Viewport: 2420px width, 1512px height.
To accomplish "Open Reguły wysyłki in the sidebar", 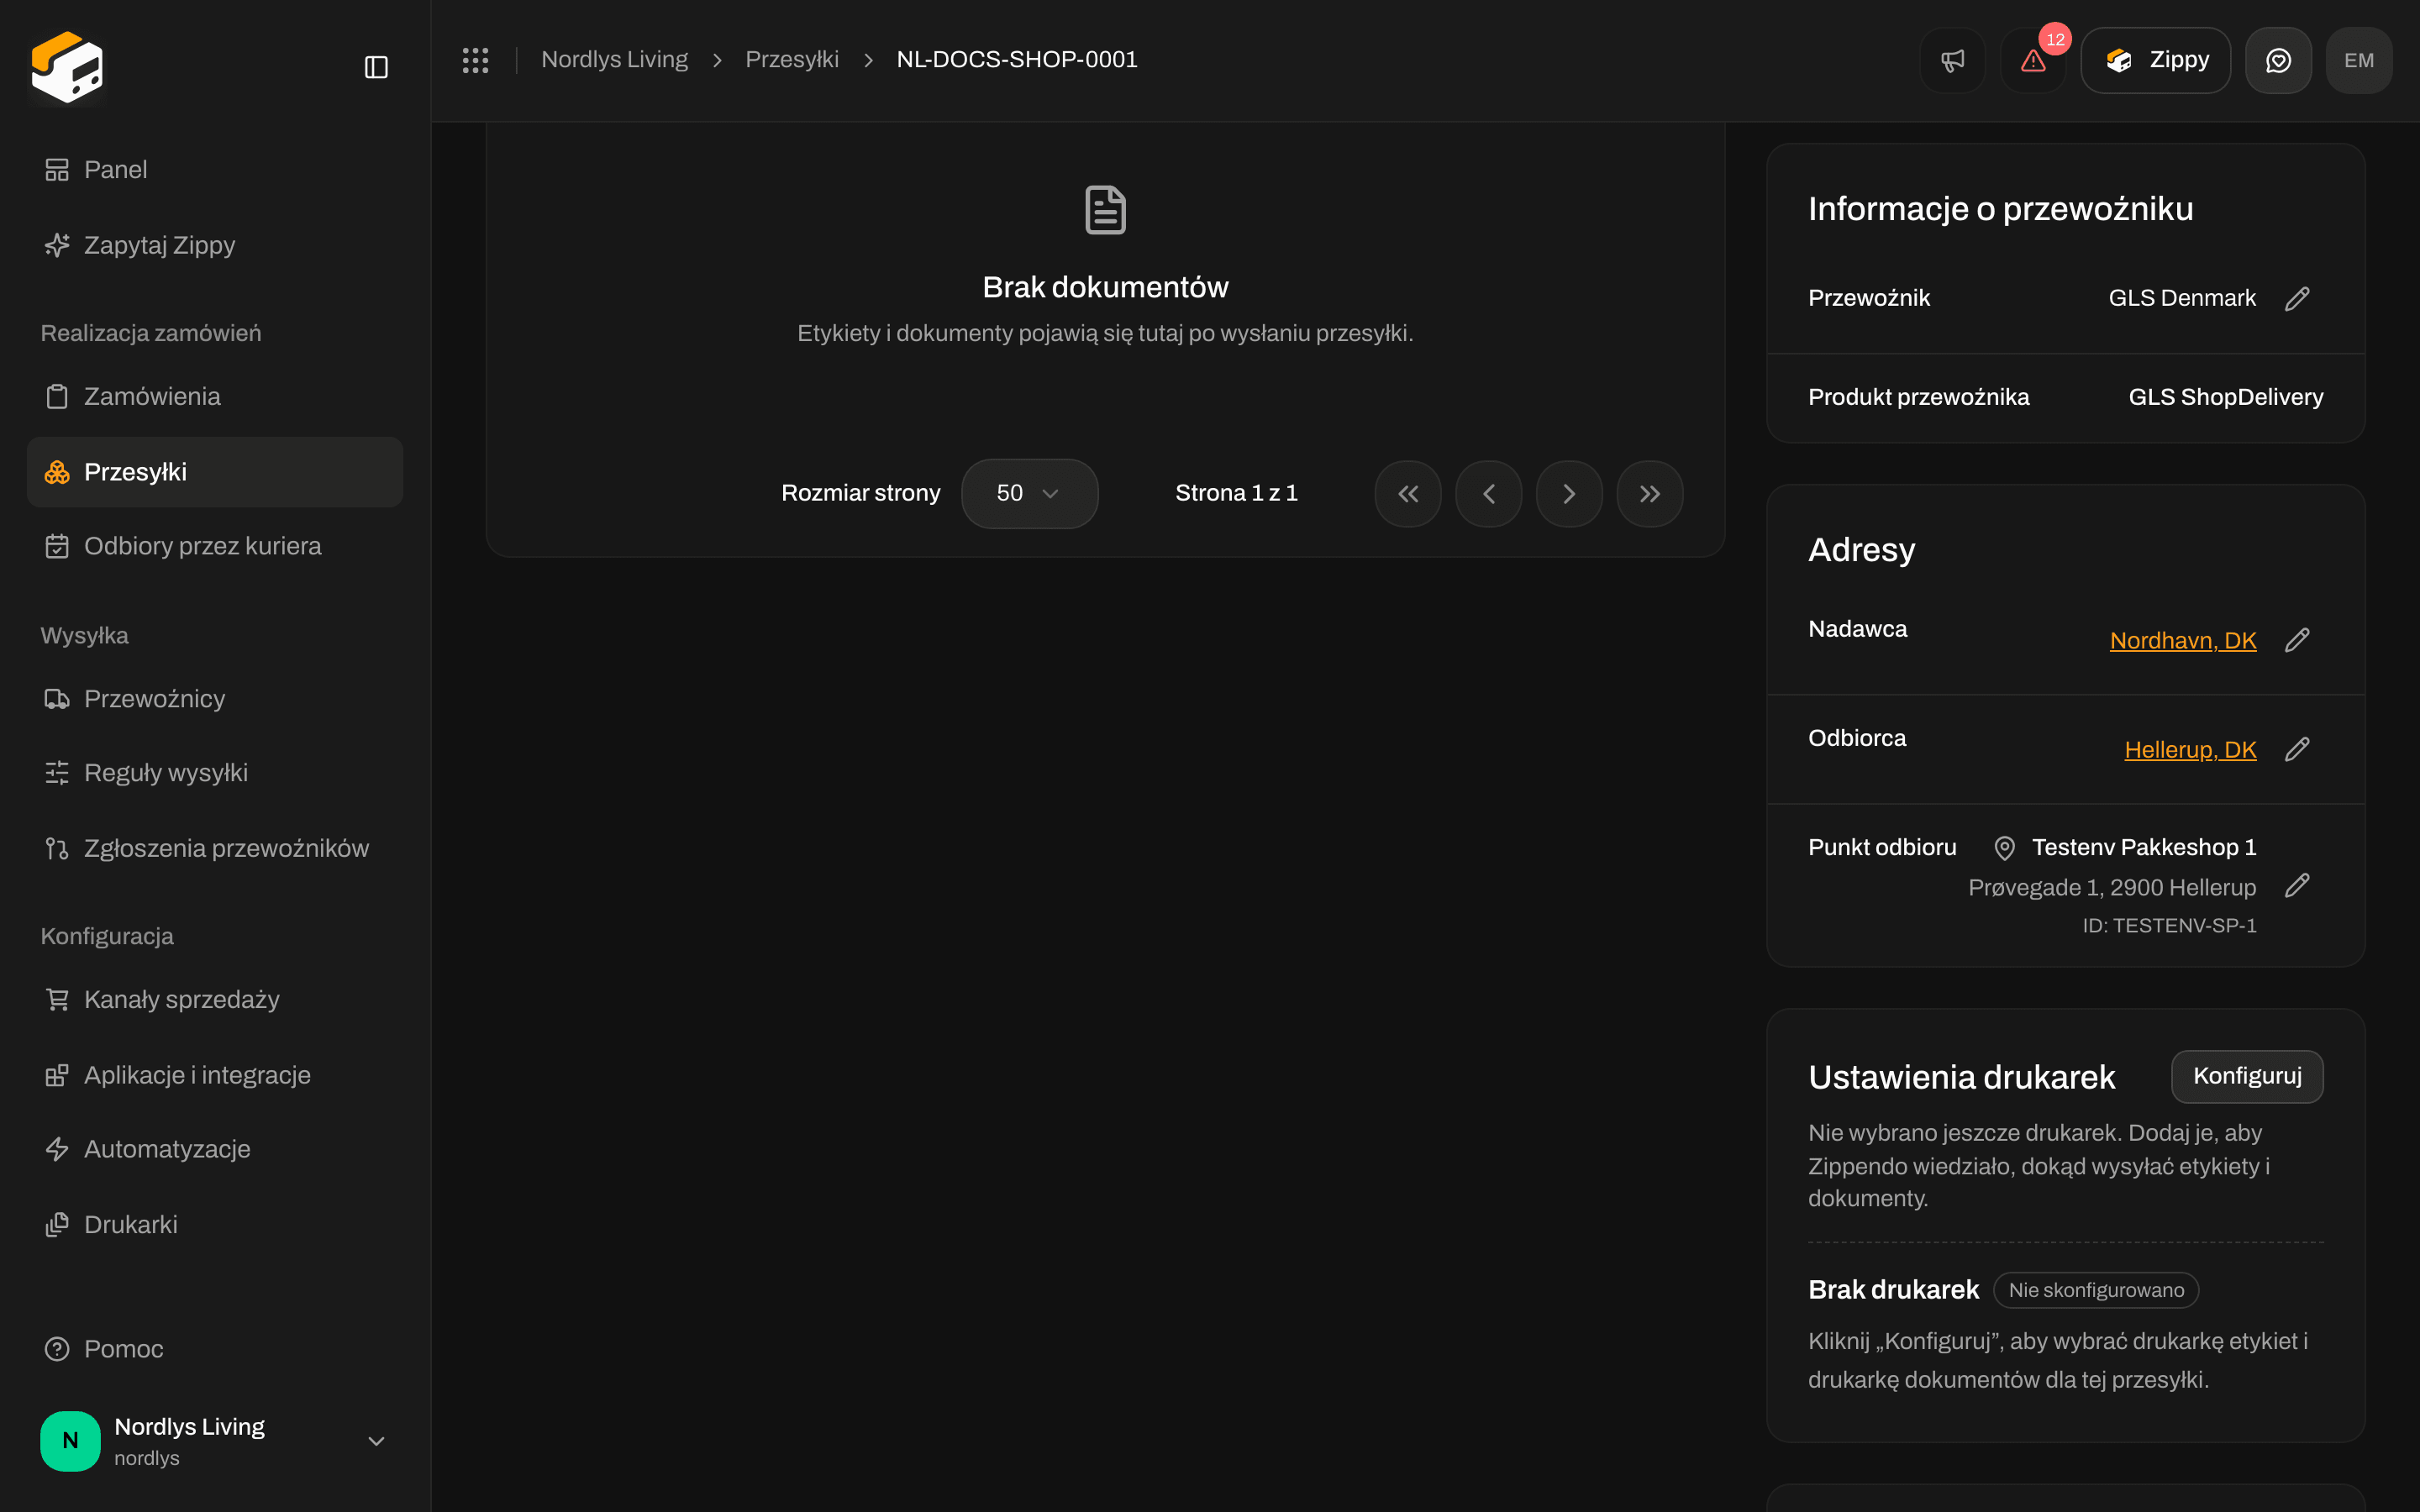I will [215, 773].
